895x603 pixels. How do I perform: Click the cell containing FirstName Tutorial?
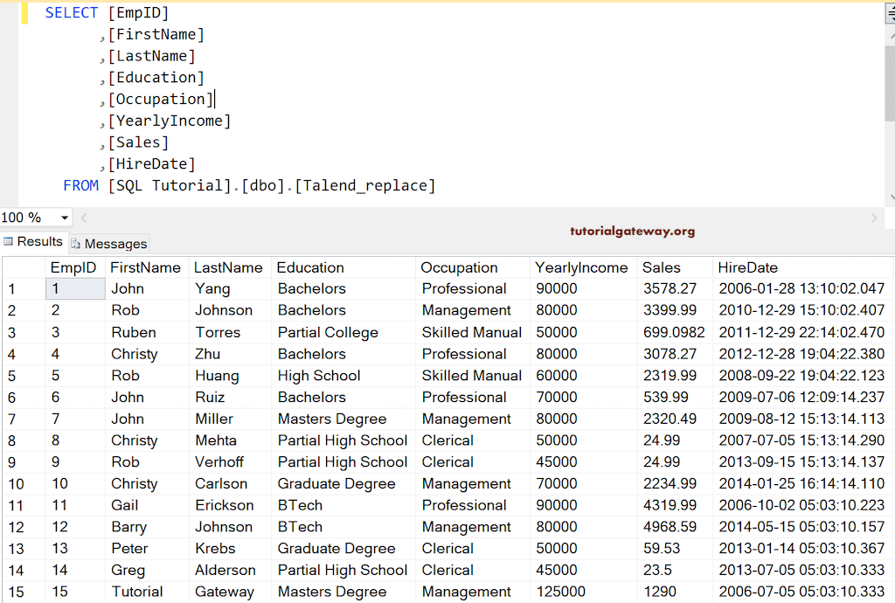click(140, 592)
